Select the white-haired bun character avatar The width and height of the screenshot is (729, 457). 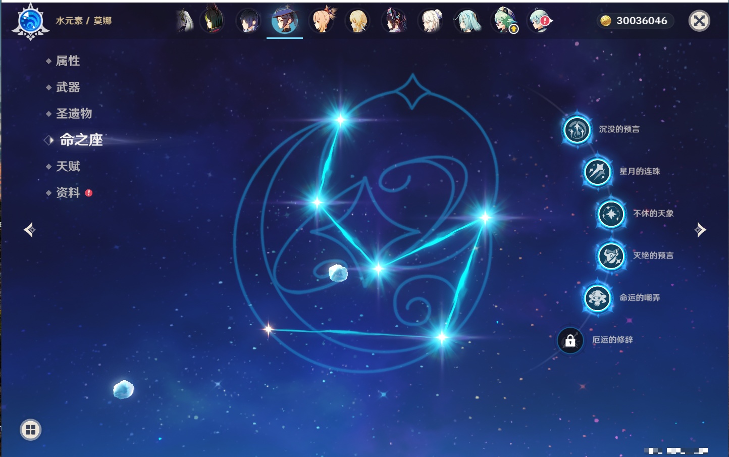pyautogui.click(x=431, y=21)
